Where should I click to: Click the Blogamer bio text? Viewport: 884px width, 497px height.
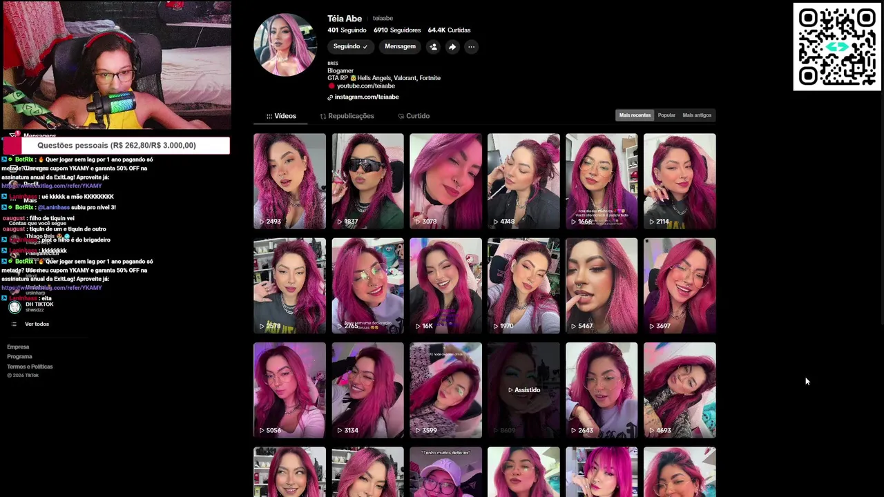(340, 70)
